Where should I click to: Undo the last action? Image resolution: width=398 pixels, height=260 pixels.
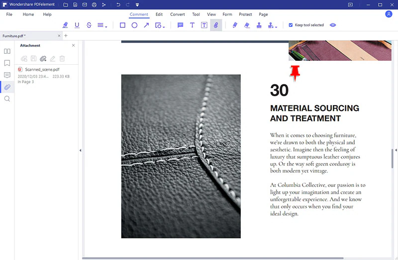tap(118, 4)
